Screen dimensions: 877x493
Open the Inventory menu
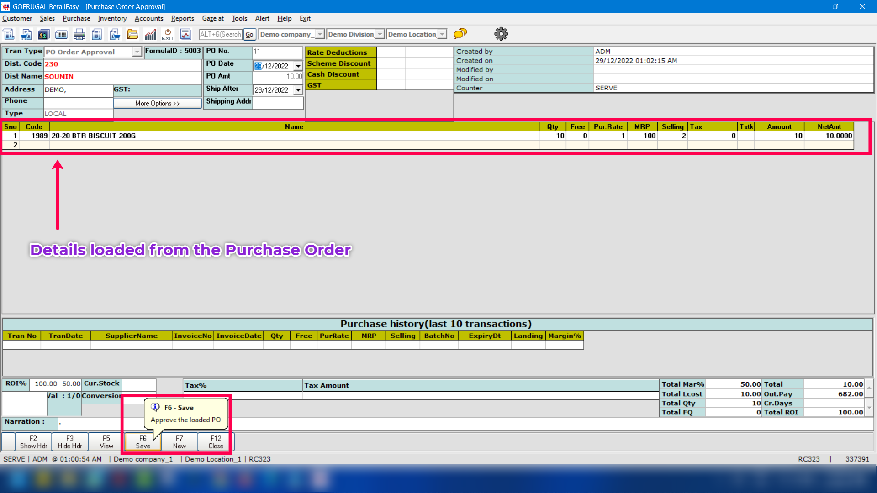[x=112, y=18]
